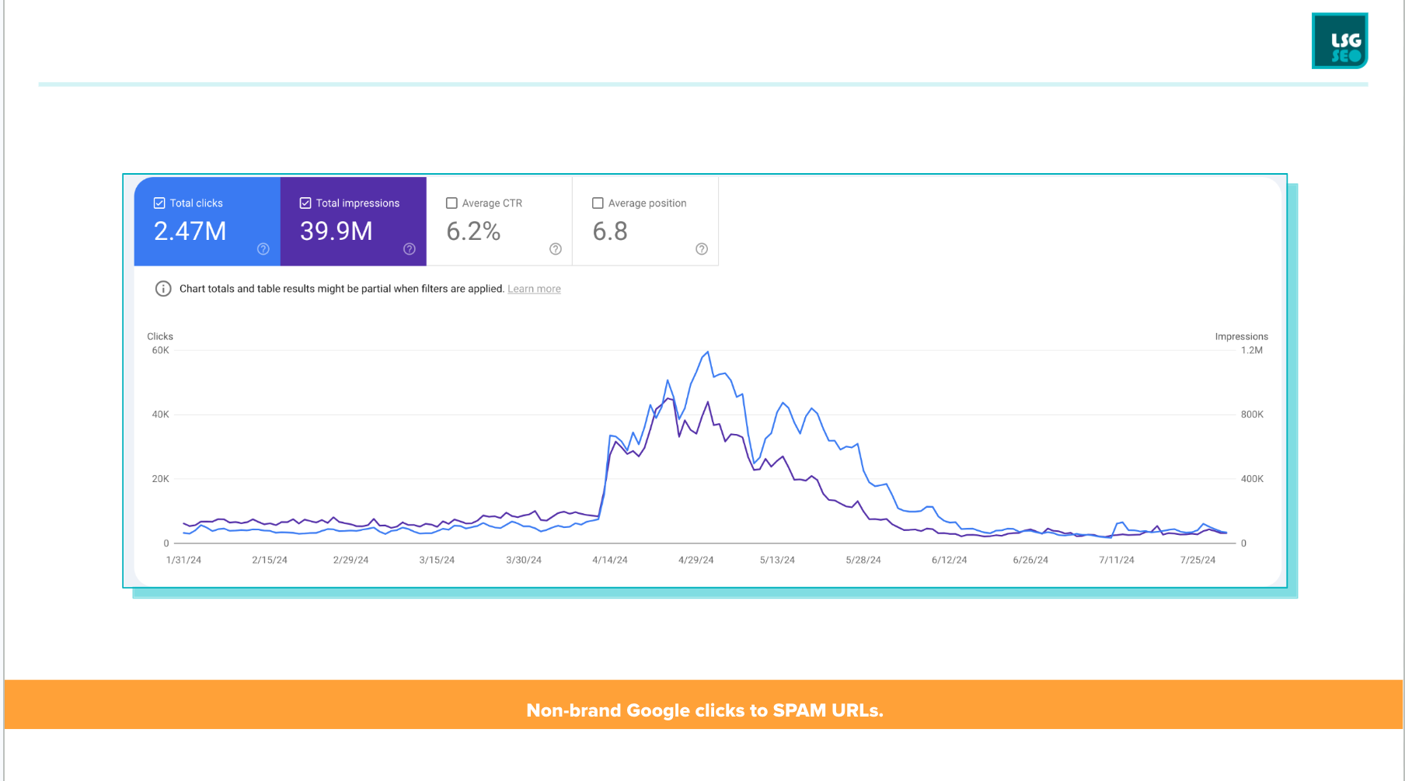Click the chart totals partial results notice text
Viewport: 1405px width, 781px height.
(x=342, y=289)
